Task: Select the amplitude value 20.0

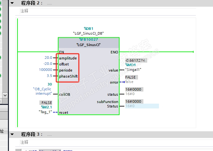Action: (x=48, y=58)
